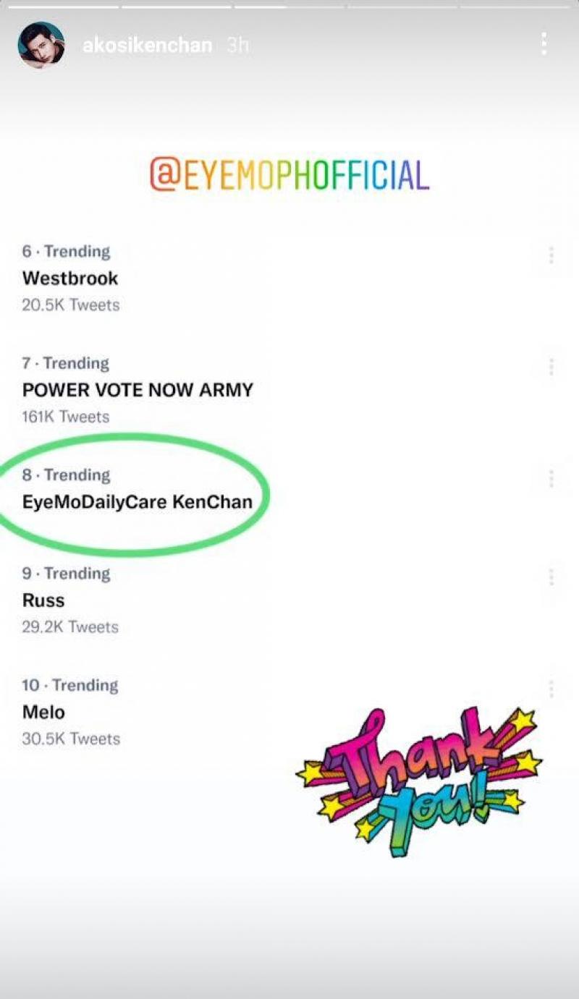Tap the 3h story timestamp
The height and width of the screenshot is (999, 579).
(x=237, y=46)
